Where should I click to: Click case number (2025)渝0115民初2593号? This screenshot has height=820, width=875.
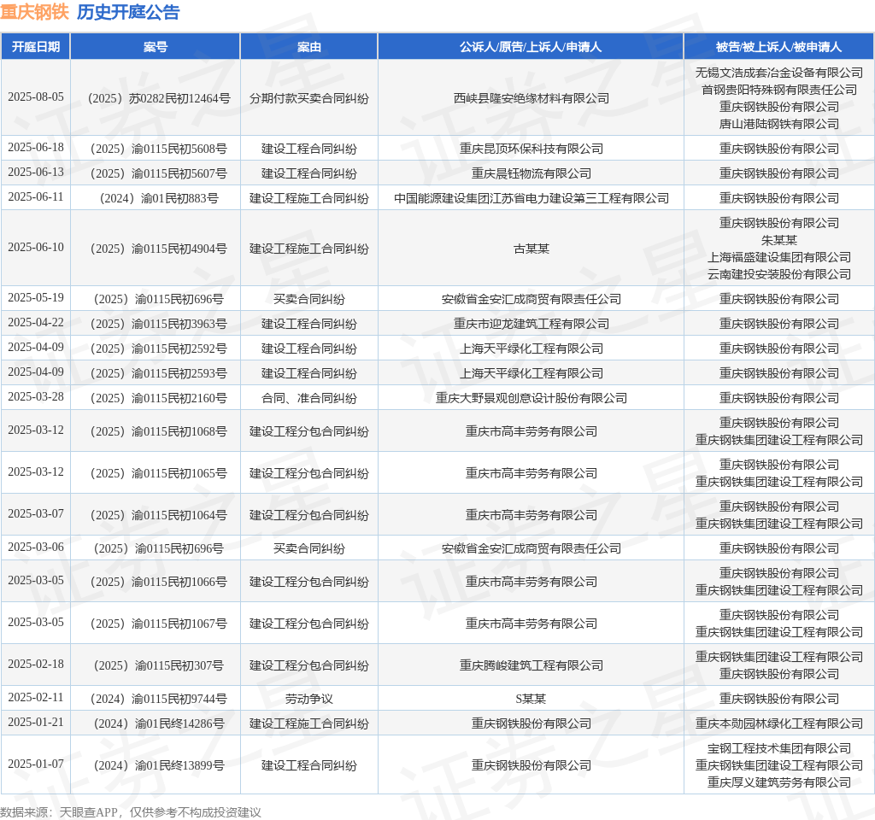(158, 373)
